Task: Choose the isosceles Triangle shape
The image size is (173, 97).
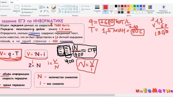Action: (x=77, y=6)
